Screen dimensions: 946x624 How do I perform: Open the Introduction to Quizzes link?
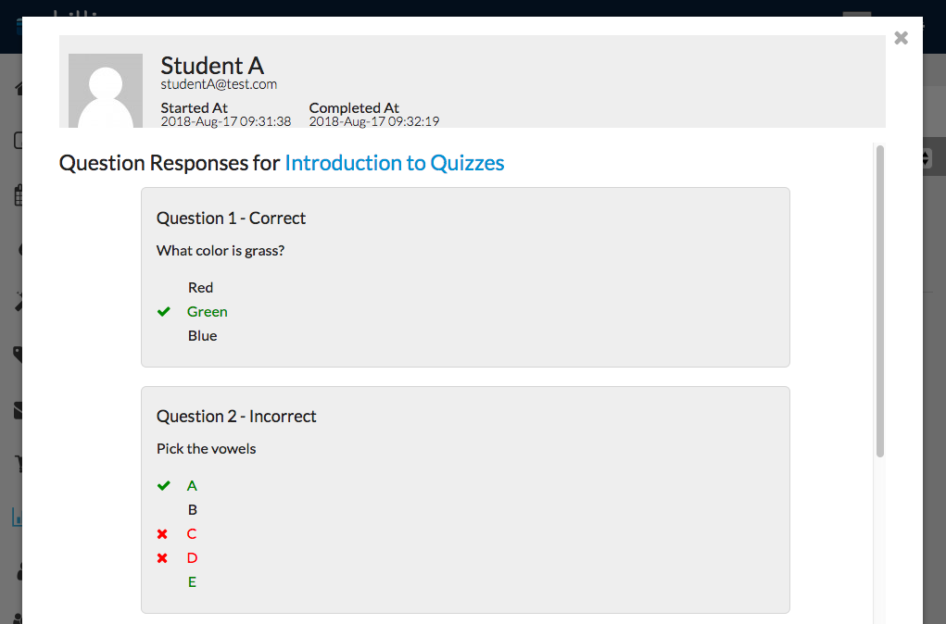pos(394,164)
